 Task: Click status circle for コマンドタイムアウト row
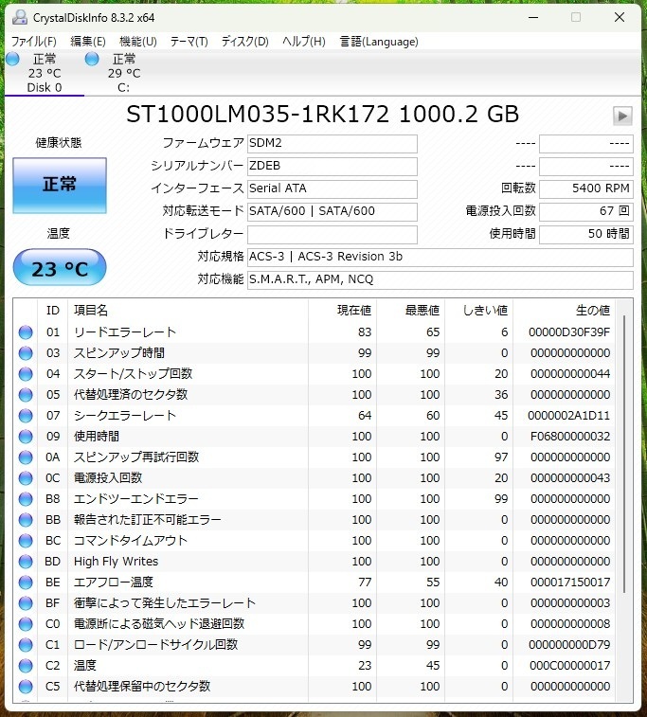click(26, 541)
